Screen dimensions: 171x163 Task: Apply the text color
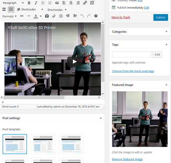pyautogui.click(x=36, y=16)
